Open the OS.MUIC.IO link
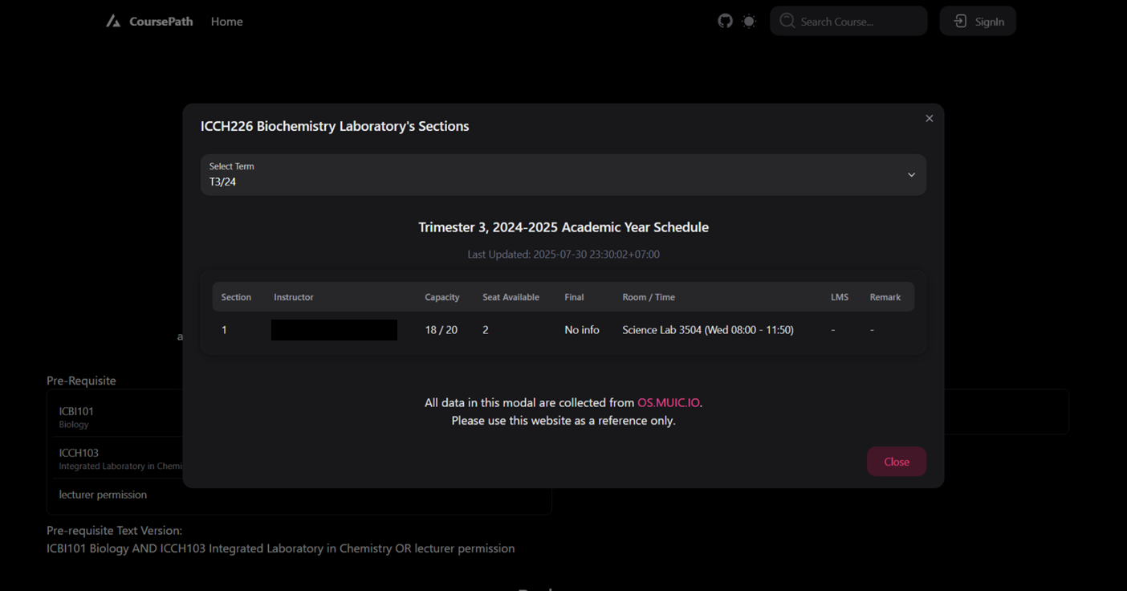1127x591 pixels. coord(668,403)
